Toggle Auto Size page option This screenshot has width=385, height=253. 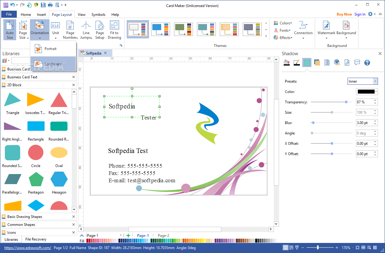(x=10, y=30)
